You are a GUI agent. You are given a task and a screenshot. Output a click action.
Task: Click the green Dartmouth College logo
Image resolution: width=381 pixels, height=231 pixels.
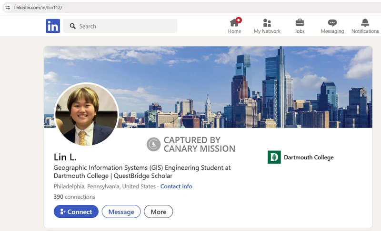click(274, 157)
